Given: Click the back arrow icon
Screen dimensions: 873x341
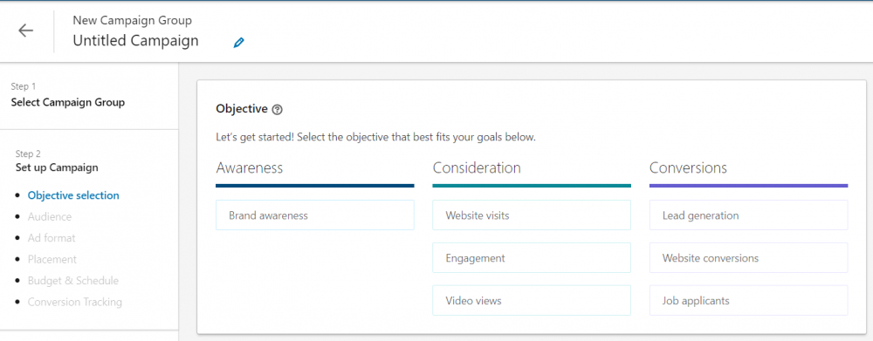Looking at the screenshot, I should point(26,31).
